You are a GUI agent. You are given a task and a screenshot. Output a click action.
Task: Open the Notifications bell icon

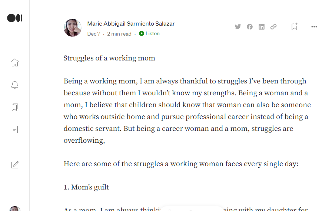coord(15,85)
